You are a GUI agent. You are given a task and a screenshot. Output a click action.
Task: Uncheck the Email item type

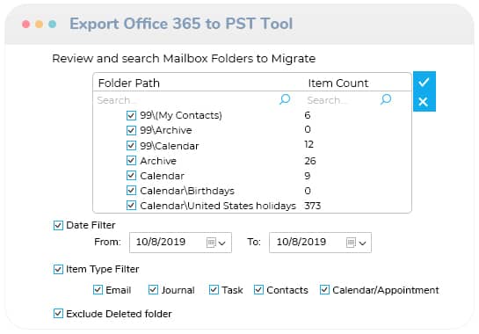click(98, 290)
